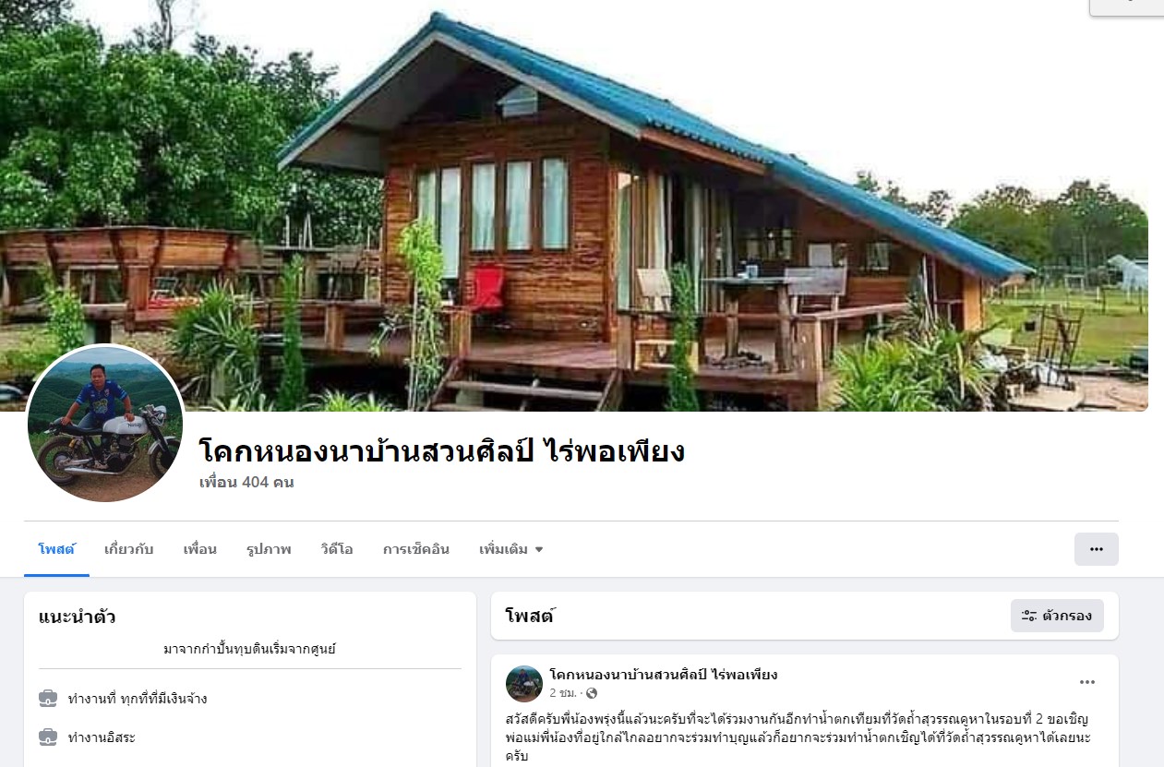Select the โพสต์ tab
The width and height of the screenshot is (1164, 767).
(56, 549)
